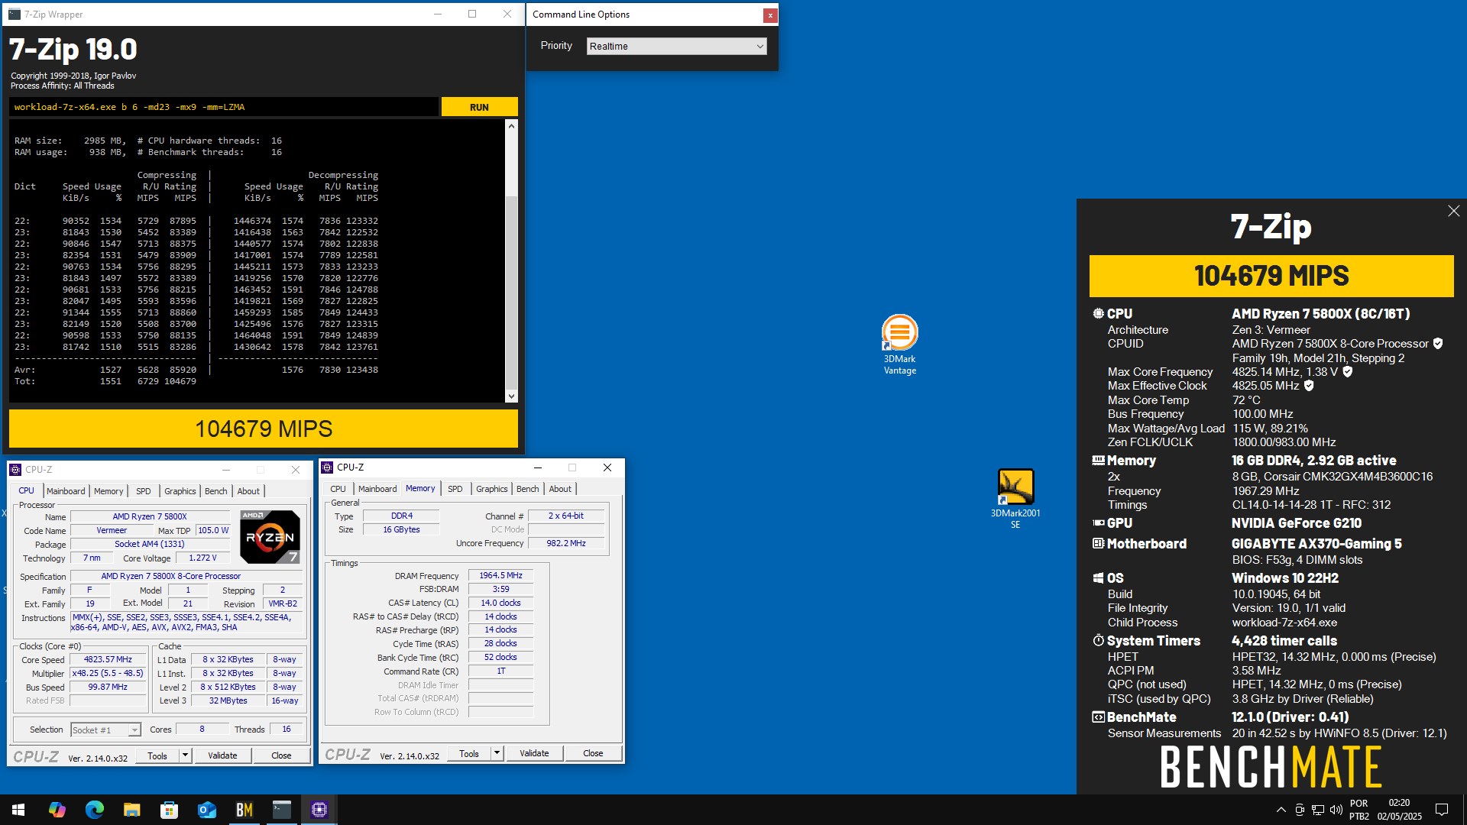Open the clock and date in taskbar
This screenshot has width=1467, height=825.
(1400, 810)
